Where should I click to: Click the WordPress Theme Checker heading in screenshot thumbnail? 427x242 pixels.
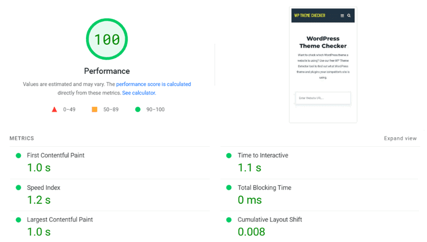point(323,42)
